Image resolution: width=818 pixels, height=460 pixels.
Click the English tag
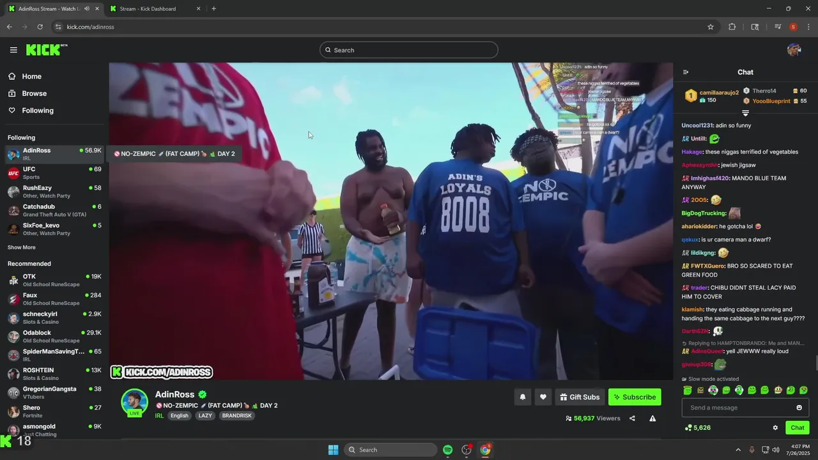(x=180, y=415)
